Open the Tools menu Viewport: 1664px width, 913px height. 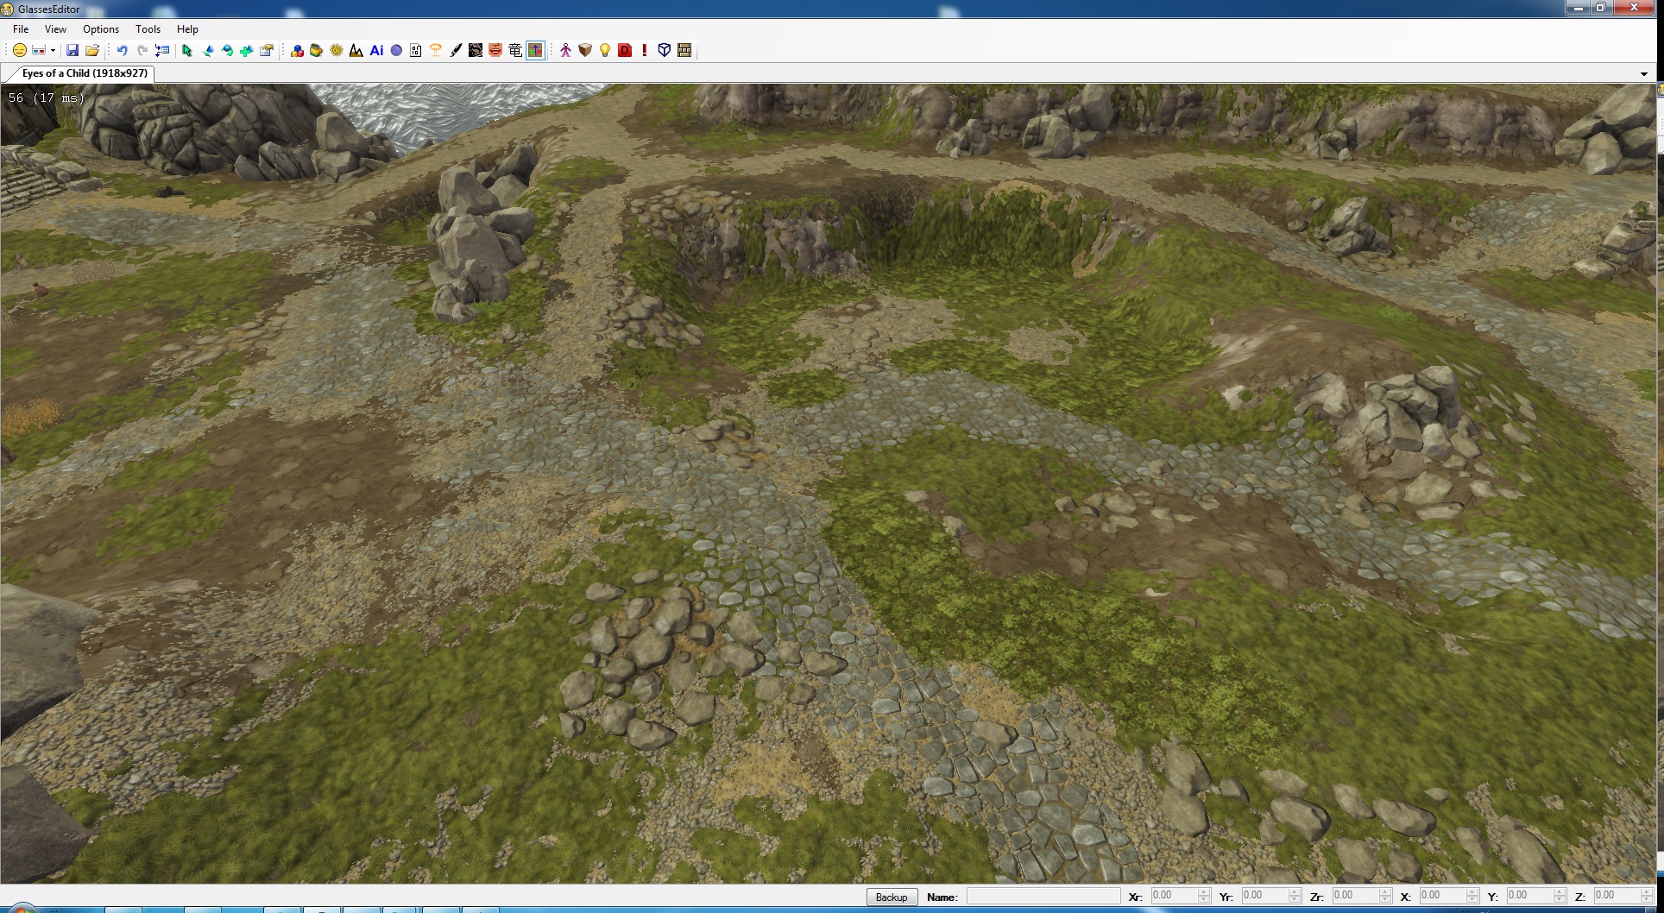point(148,29)
